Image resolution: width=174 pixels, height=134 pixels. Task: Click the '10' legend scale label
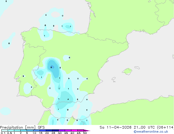tap(34, 133)
